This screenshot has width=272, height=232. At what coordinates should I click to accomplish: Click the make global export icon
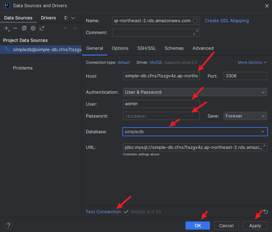42,28
